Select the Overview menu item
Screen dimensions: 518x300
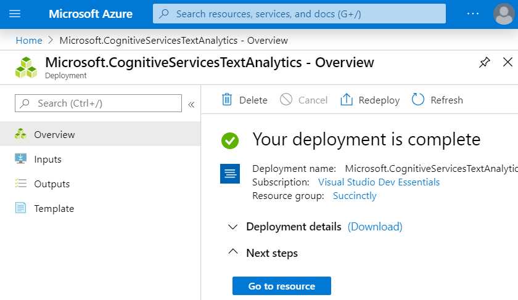(x=100, y=134)
